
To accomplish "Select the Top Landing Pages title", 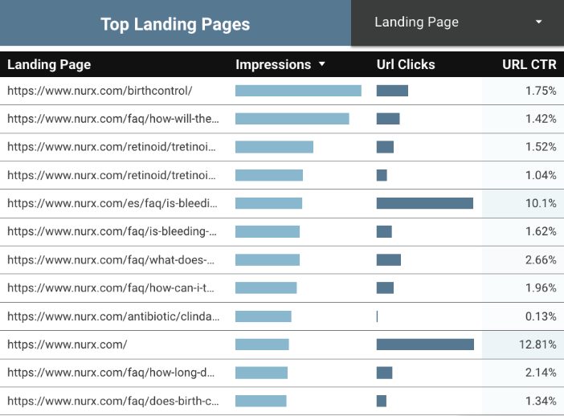I will coord(175,24).
